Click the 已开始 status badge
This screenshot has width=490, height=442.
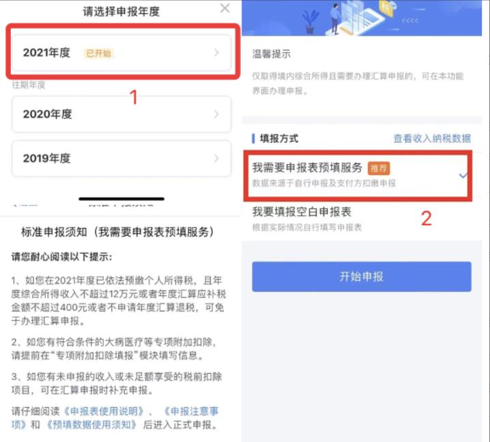[98, 53]
